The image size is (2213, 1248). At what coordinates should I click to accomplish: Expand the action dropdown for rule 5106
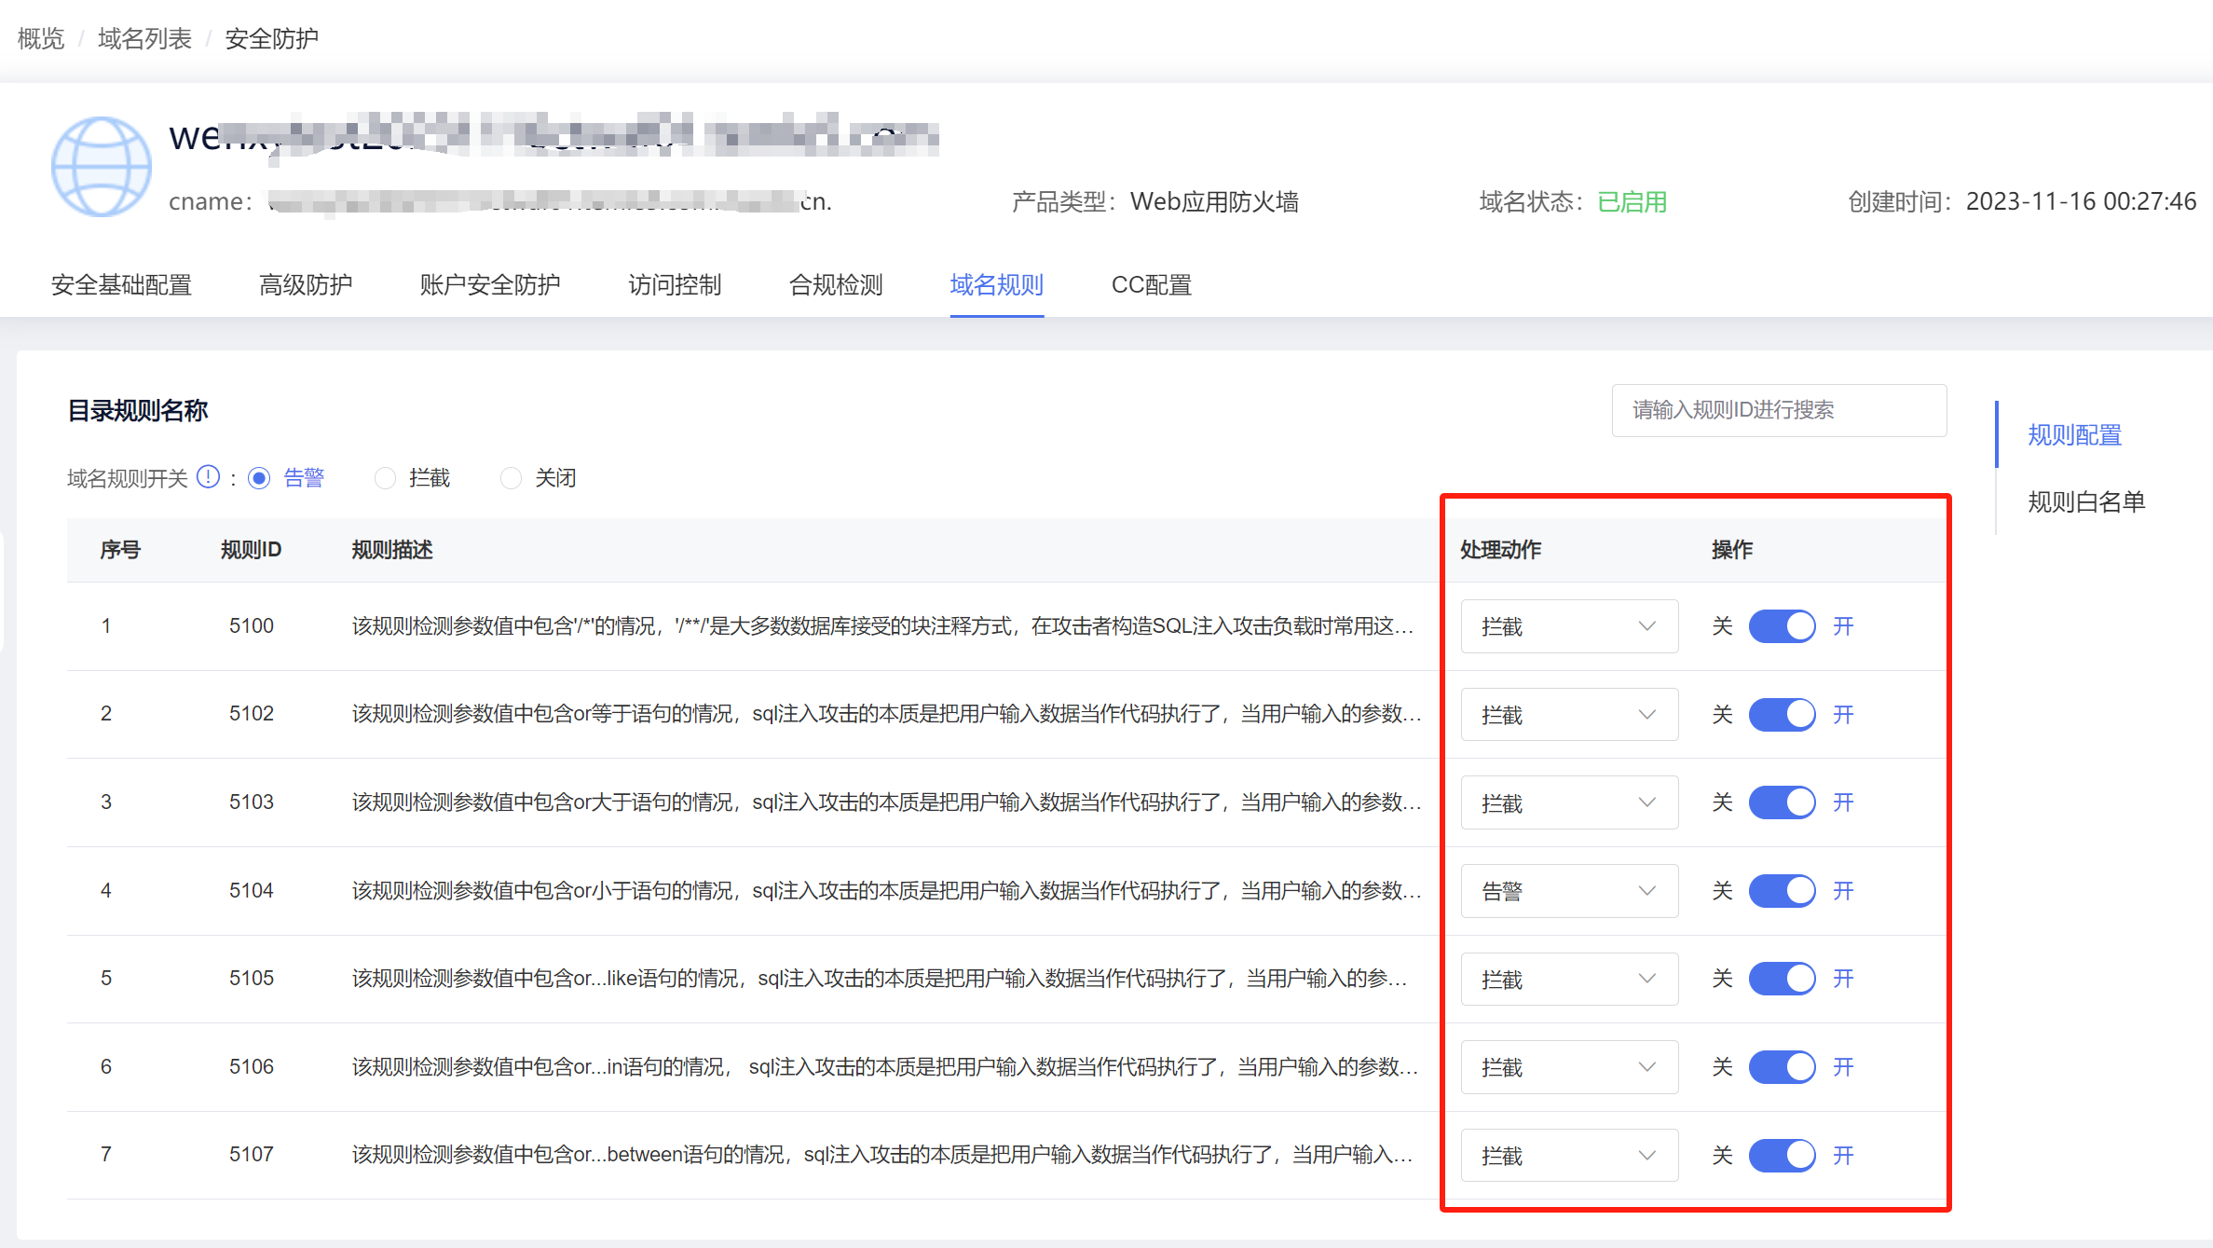tap(1568, 1067)
